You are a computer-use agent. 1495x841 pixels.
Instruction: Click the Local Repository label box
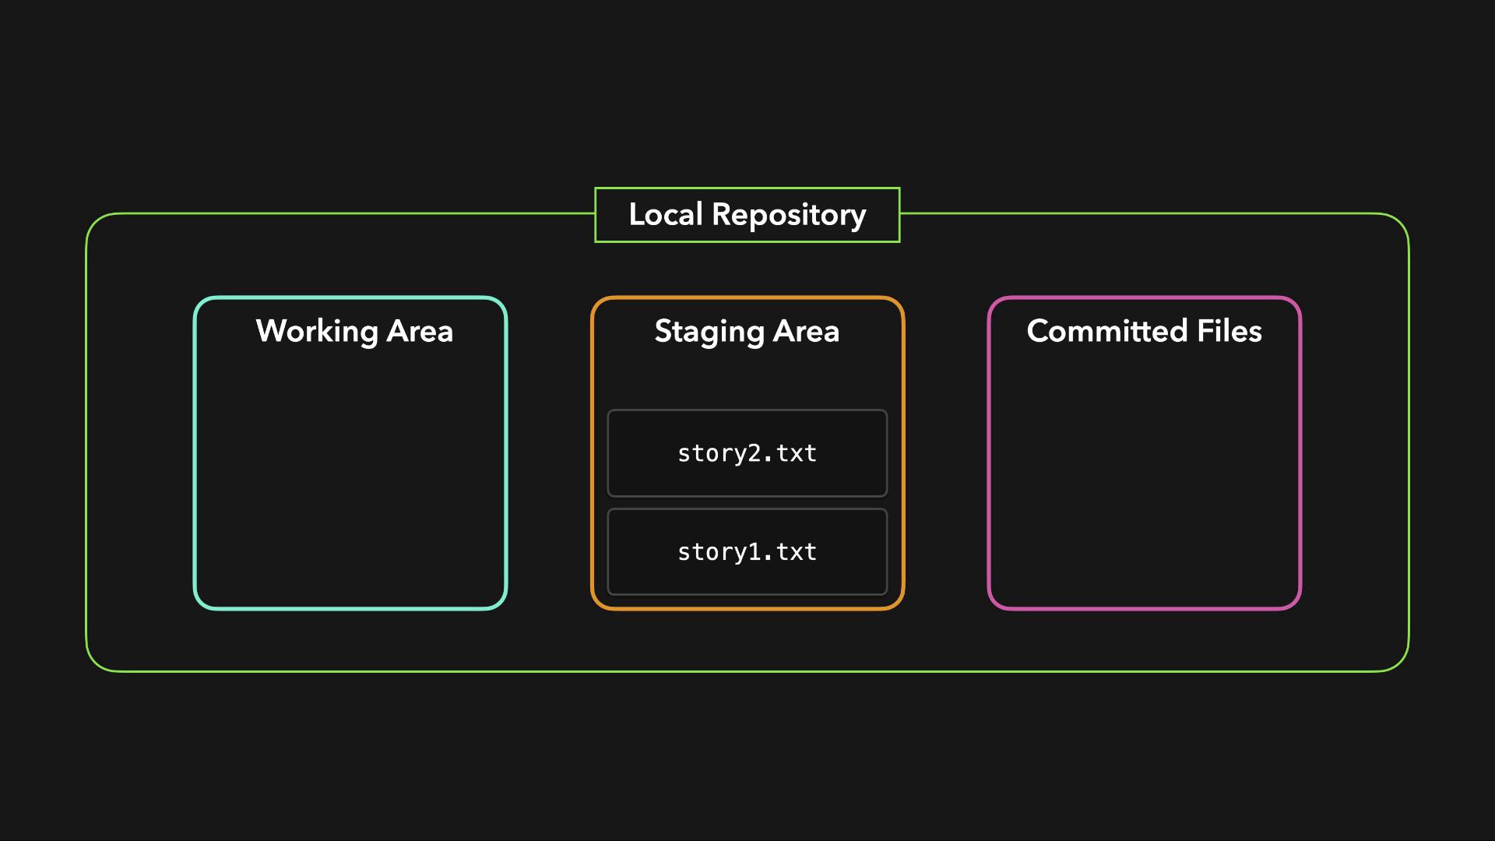click(x=747, y=215)
